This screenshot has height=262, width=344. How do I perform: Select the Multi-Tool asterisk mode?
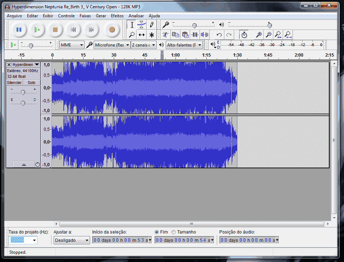pos(152,35)
